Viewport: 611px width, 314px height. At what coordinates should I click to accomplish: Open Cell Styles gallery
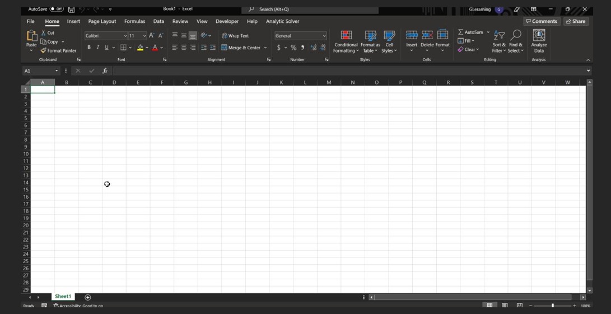click(x=389, y=41)
